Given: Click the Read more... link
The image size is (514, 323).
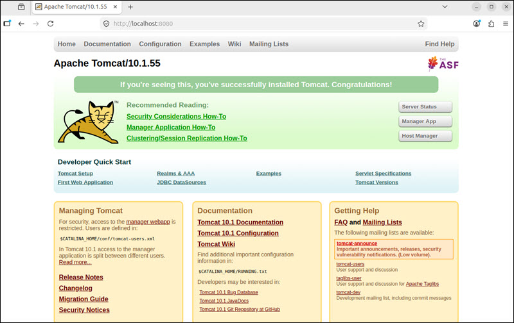Looking at the screenshot, I should click(75, 262).
